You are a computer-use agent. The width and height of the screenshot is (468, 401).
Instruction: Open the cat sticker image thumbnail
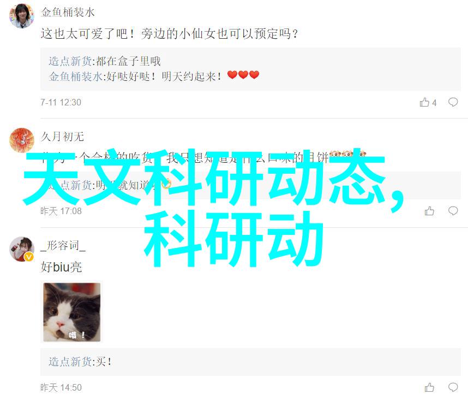click(x=72, y=312)
